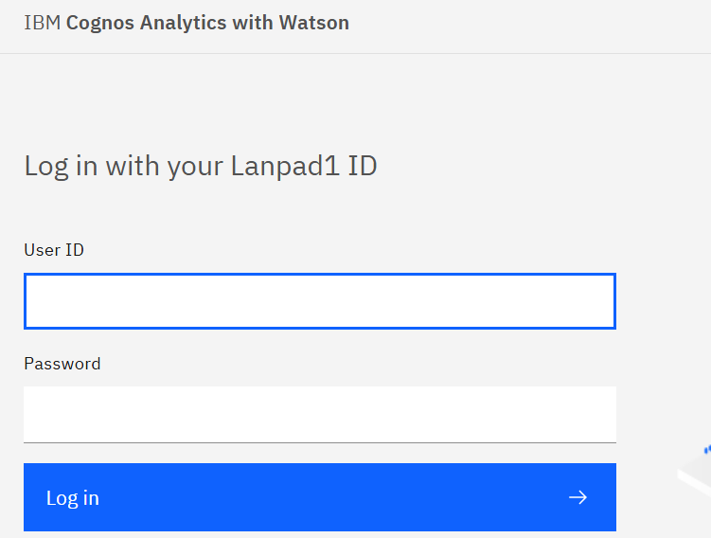Click into the Password field
The image size is (711, 538).
click(320, 414)
